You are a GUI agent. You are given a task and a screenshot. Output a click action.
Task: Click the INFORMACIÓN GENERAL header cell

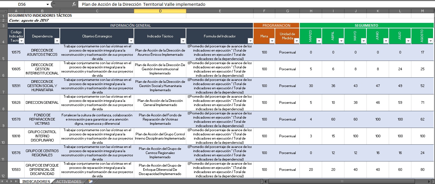[x=130, y=25]
